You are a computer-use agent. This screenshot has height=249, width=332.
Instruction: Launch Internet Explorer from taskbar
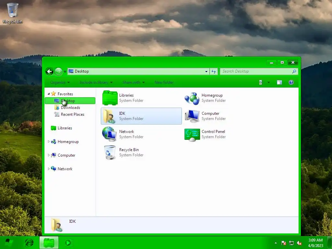(29, 243)
